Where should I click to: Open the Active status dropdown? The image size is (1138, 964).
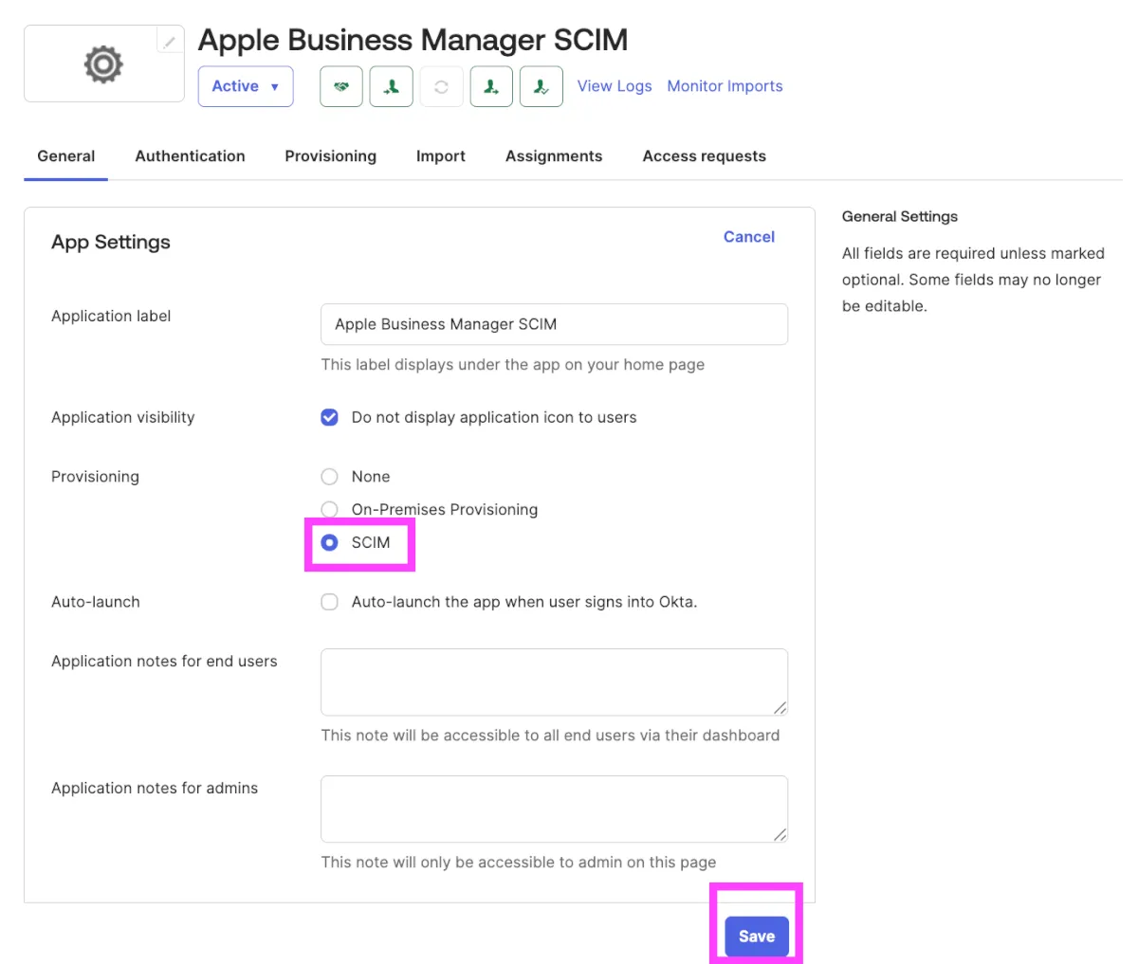click(246, 86)
